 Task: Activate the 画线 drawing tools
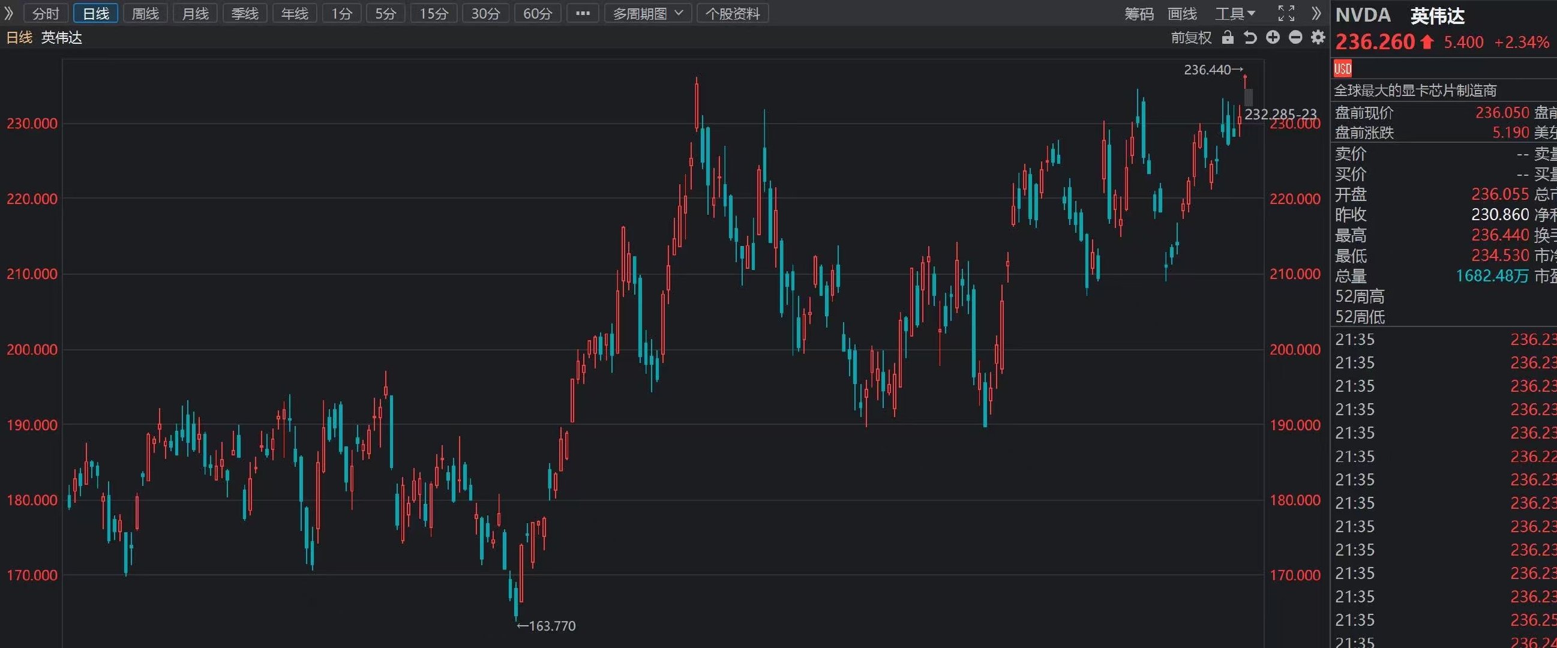click(1182, 13)
